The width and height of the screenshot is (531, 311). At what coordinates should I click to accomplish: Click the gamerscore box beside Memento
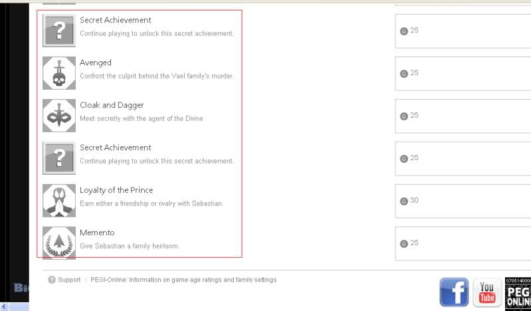[x=463, y=243]
